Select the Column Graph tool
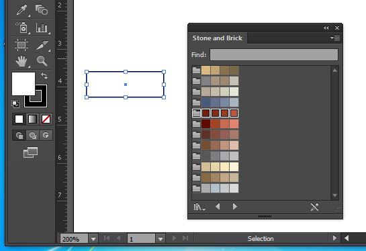Image resolution: width=366 pixels, height=251 pixels. tap(42, 28)
